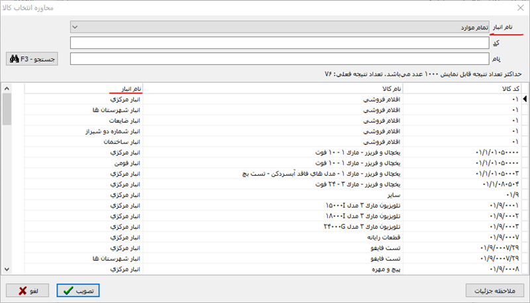Focus the کد input field
This screenshot has height=303, width=530.
tap(280, 43)
